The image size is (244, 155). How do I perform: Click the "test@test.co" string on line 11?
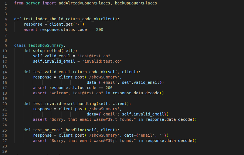[94, 56]
